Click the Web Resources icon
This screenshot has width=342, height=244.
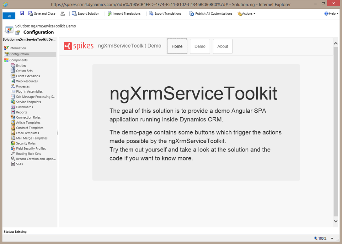click(13, 81)
